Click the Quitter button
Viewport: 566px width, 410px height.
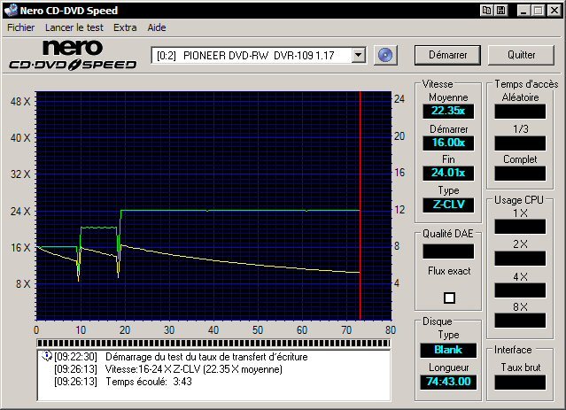click(x=521, y=55)
